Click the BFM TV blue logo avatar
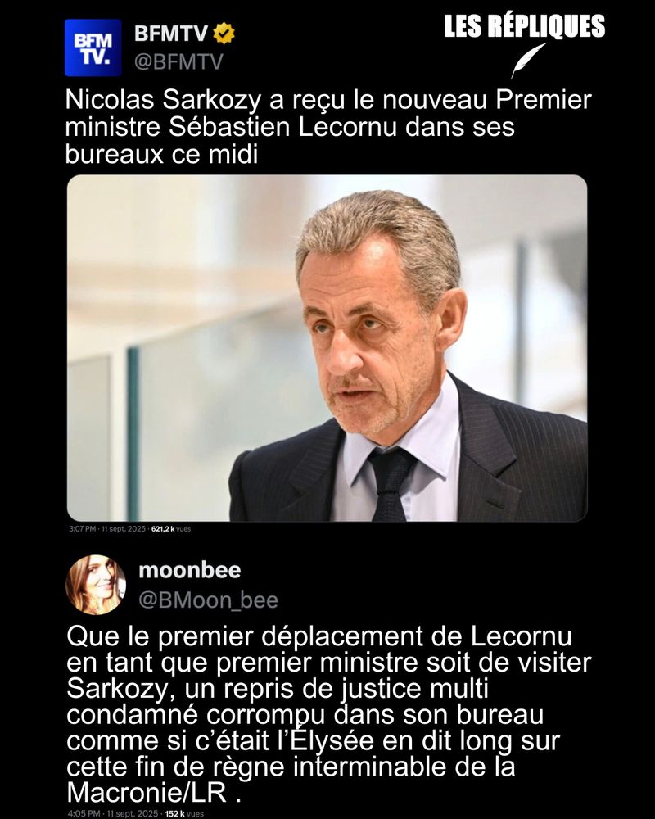Screen dimensions: 655x819 93,48
